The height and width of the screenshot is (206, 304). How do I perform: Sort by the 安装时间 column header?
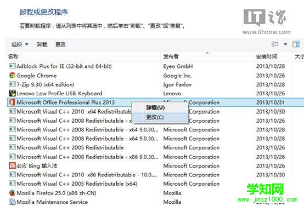266,56
